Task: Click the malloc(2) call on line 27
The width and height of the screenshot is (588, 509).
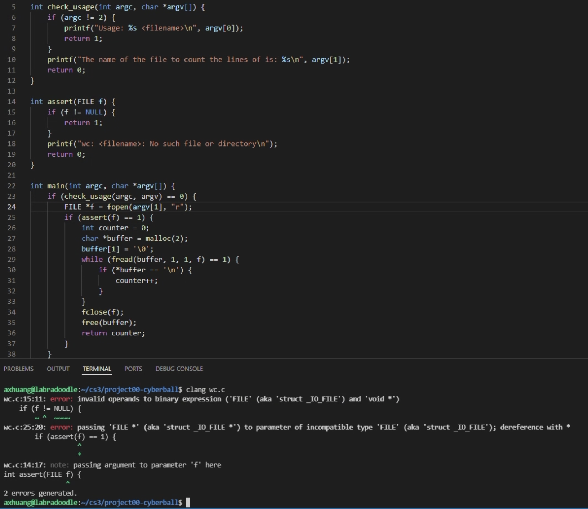Action: pyautogui.click(x=166, y=238)
